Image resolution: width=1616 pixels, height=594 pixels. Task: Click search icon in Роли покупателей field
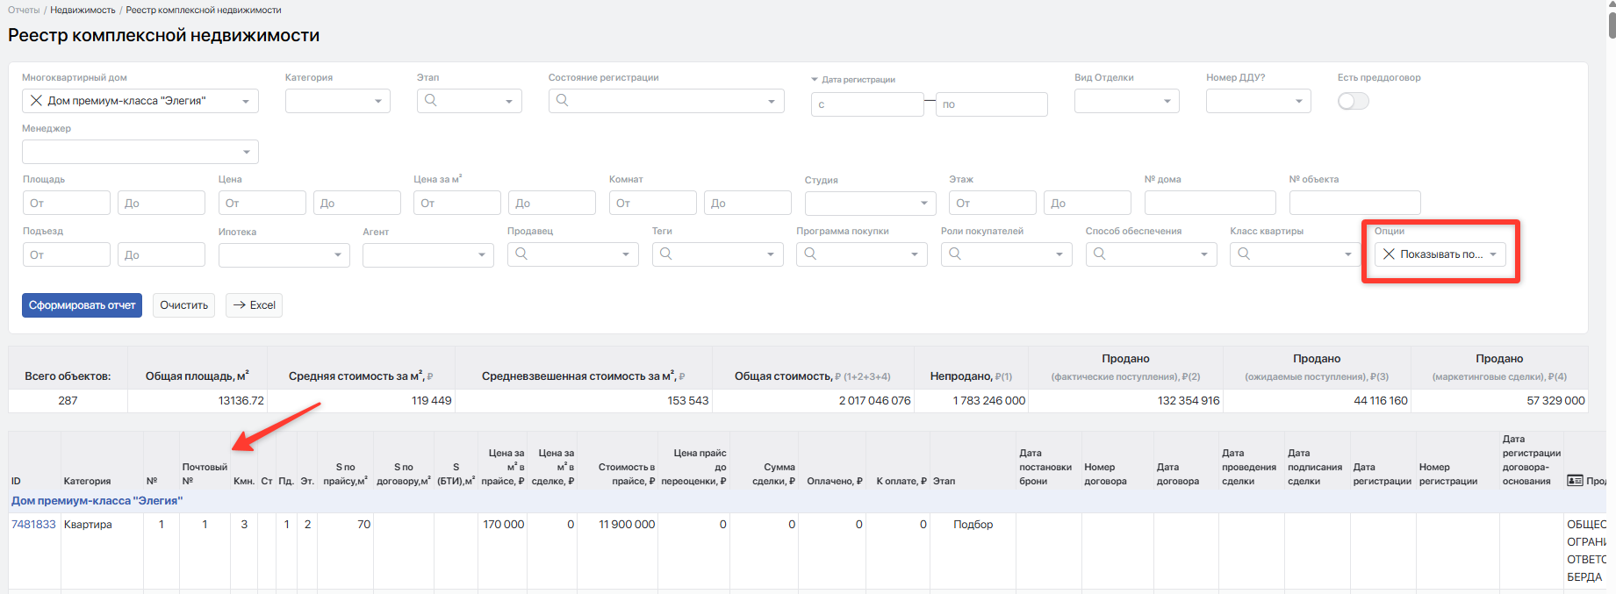coord(955,254)
